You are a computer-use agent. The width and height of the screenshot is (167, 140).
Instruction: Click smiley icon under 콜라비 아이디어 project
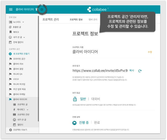[x=14, y=120]
